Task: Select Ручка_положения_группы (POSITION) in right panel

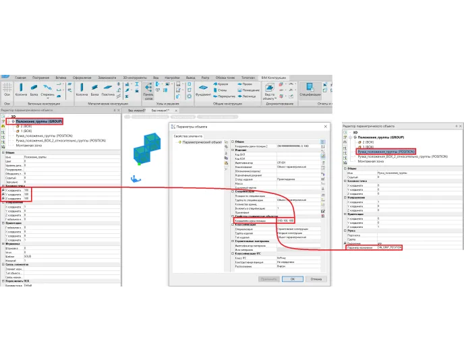Action: click(x=386, y=152)
